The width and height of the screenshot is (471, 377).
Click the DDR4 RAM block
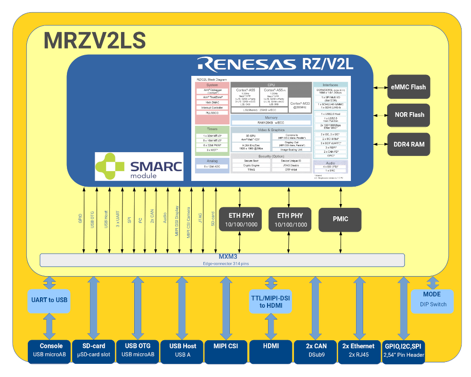[x=408, y=144]
